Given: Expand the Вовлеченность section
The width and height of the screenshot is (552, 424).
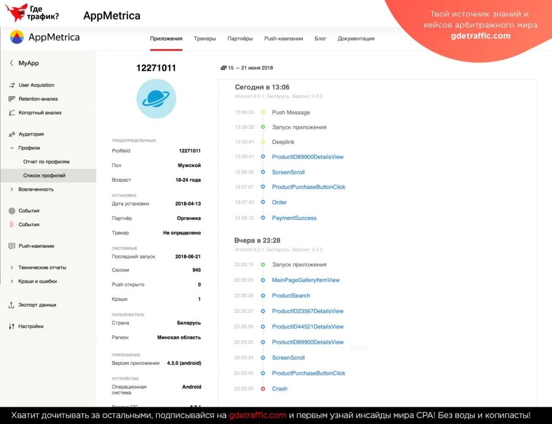Looking at the screenshot, I should [12, 190].
